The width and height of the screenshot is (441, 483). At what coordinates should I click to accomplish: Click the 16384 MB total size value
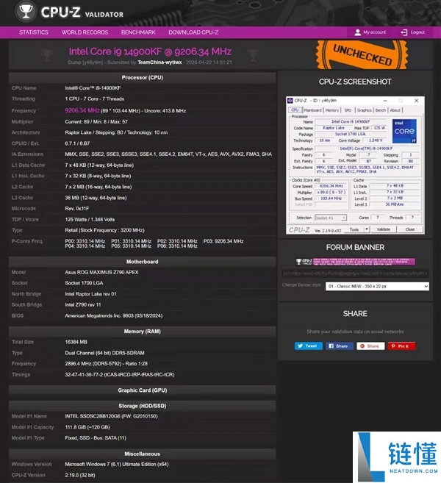pyautogui.click(x=76, y=342)
